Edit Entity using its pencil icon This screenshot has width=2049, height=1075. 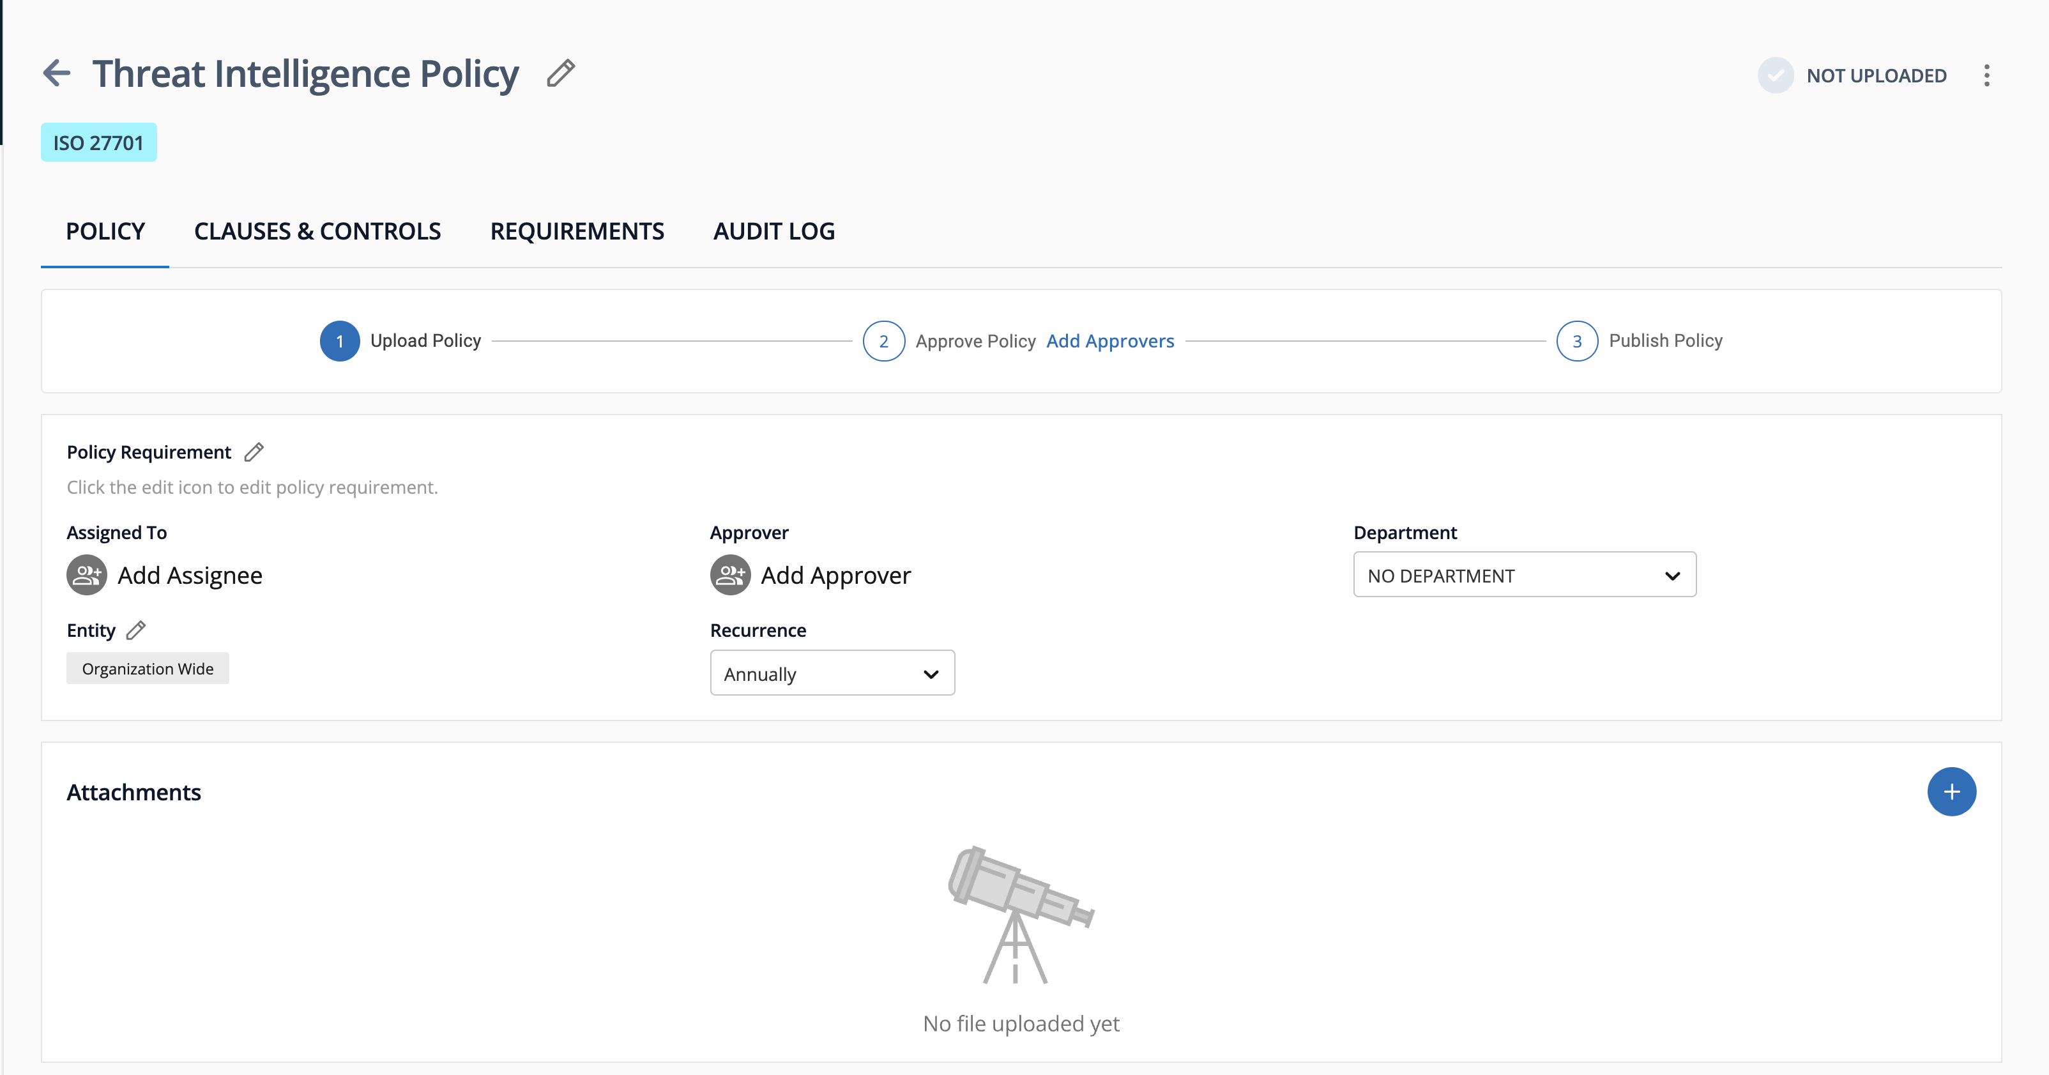pyautogui.click(x=136, y=630)
